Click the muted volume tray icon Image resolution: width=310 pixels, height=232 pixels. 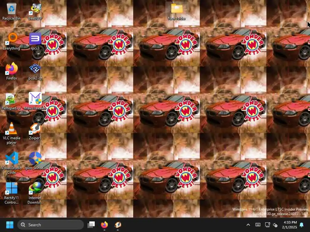[x=275, y=225]
